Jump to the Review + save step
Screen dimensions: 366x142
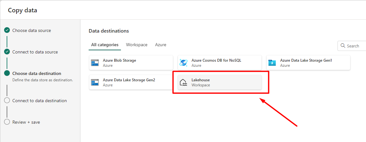coord(26,122)
